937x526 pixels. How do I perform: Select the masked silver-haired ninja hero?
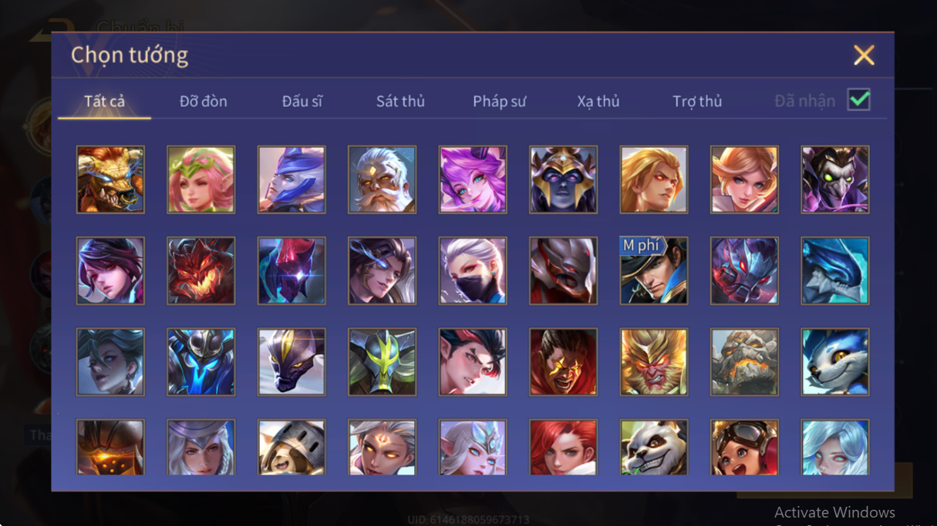[x=473, y=270]
